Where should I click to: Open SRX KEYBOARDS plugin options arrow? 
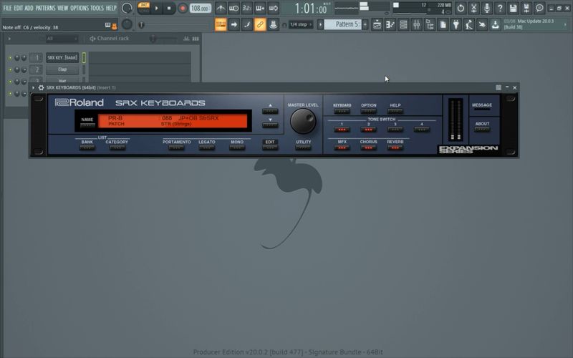pos(33,87)
